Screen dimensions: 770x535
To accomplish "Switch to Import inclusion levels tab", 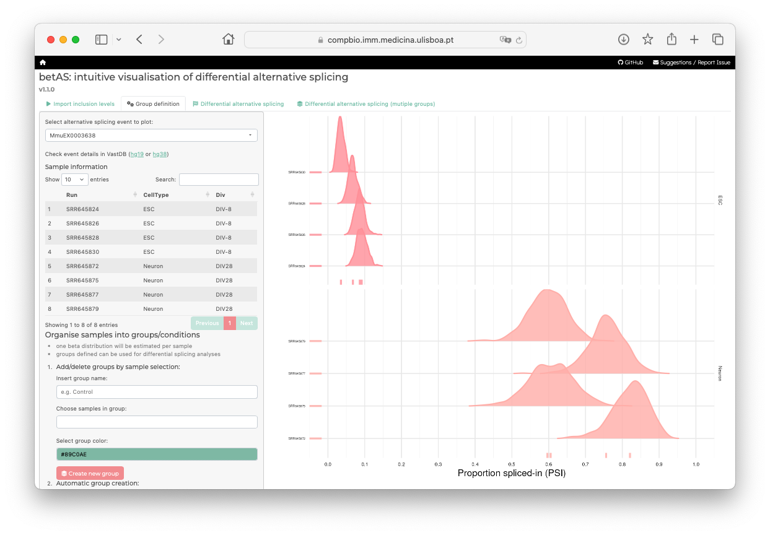I will point(80,104).
